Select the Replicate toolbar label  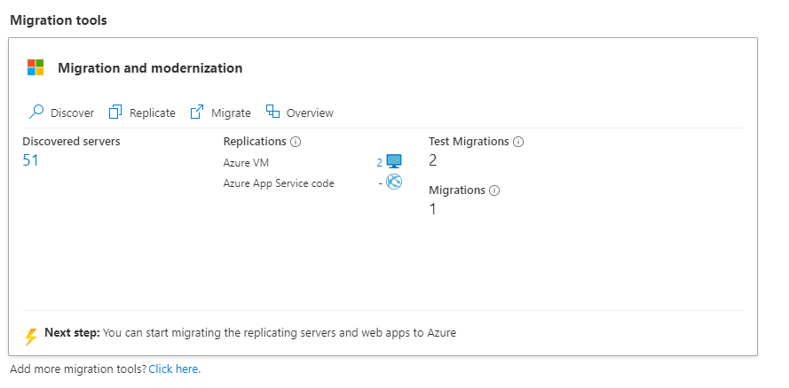coord(153,113)
